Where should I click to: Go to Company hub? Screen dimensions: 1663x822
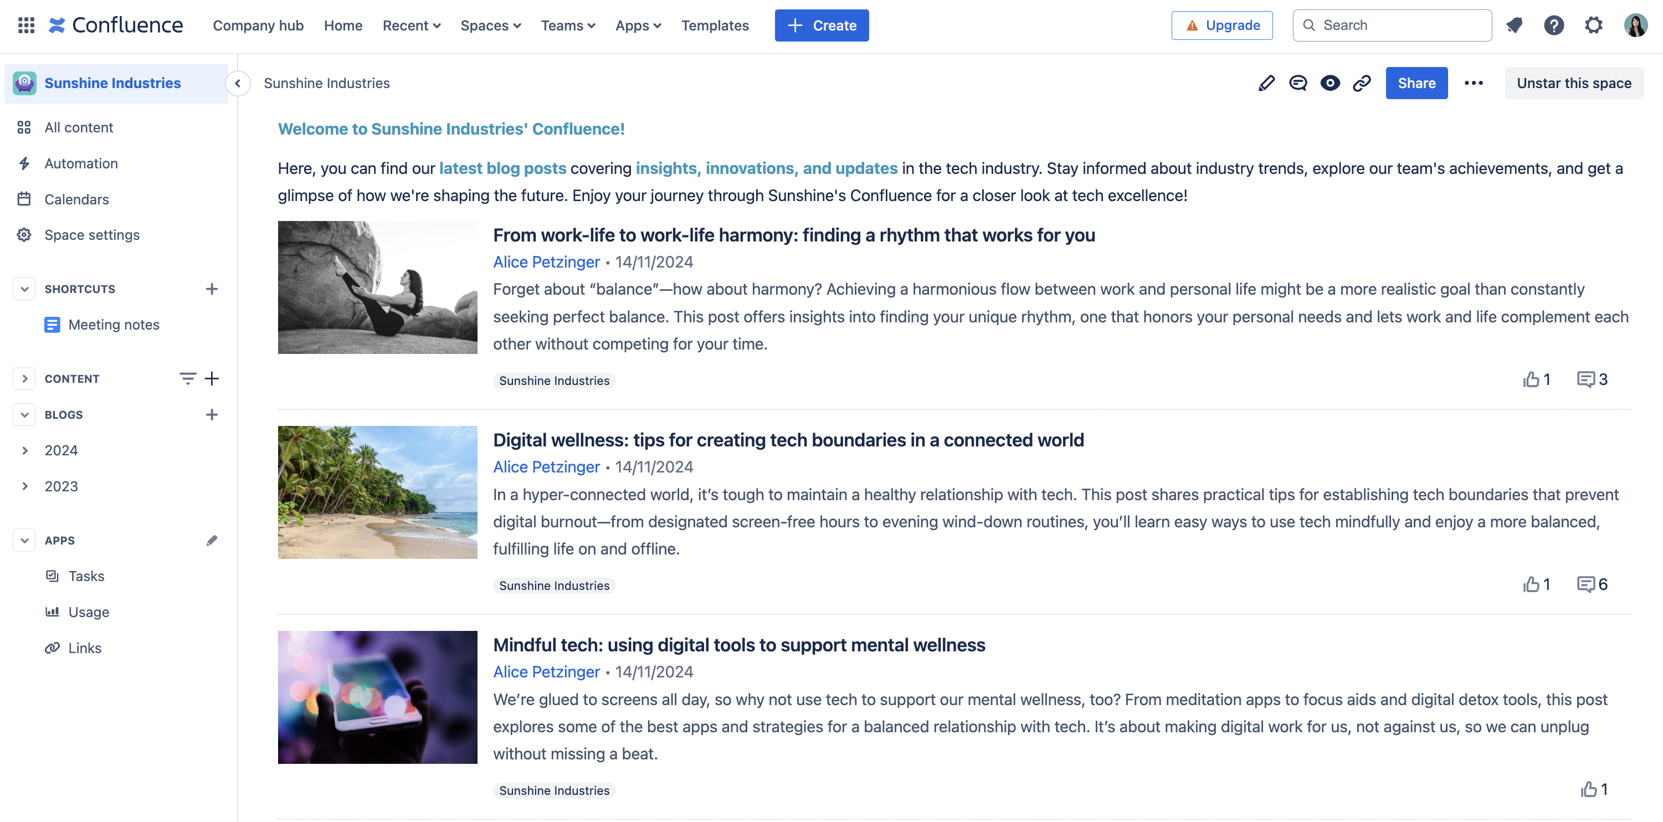[258, 25]
